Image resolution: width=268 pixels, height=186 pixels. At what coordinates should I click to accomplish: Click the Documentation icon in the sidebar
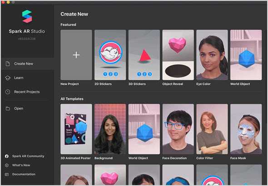coord(7,174)
